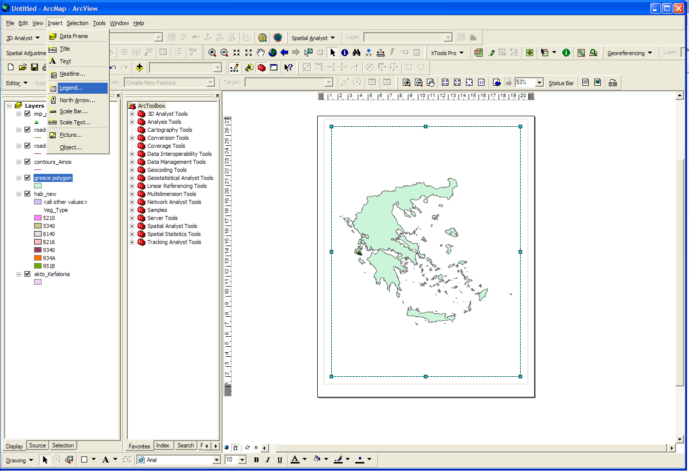The height and width of the screenshot is (471, 689).
Task: Switch to the Source tab
Action: (37, 445)
